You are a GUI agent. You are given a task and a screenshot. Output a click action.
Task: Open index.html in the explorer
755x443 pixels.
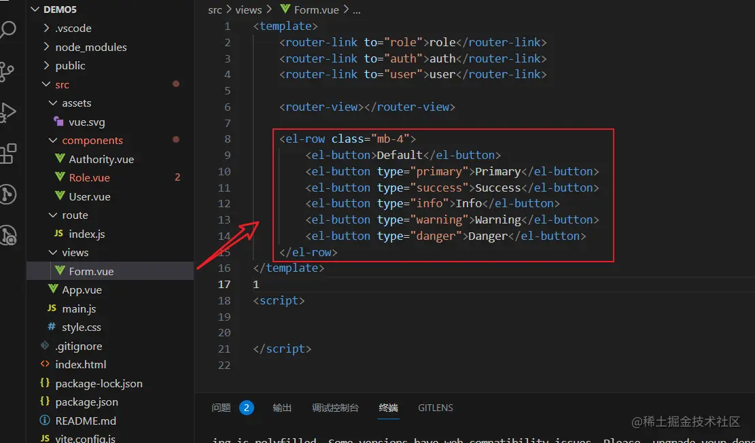[81, 364]
